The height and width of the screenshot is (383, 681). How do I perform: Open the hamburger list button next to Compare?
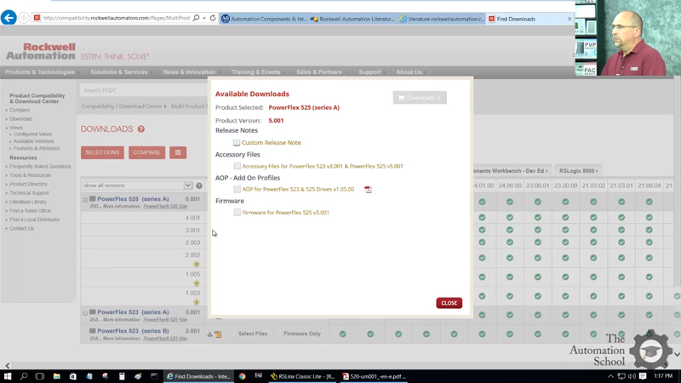point(178,152)
